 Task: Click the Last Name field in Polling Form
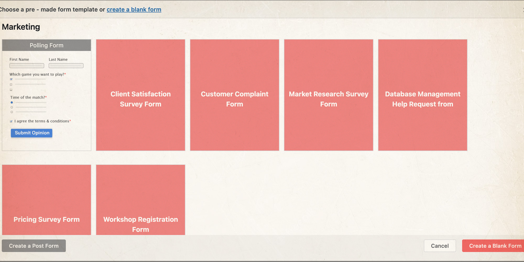pyautogui.click(x=66, y=65)
